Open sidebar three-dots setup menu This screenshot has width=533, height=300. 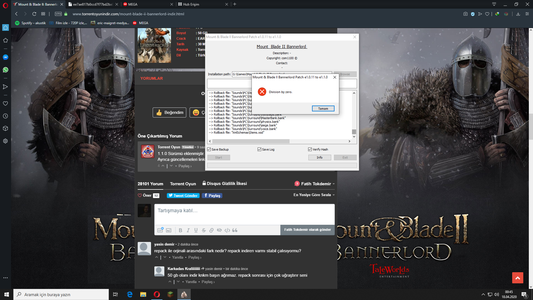pos(5,278)
